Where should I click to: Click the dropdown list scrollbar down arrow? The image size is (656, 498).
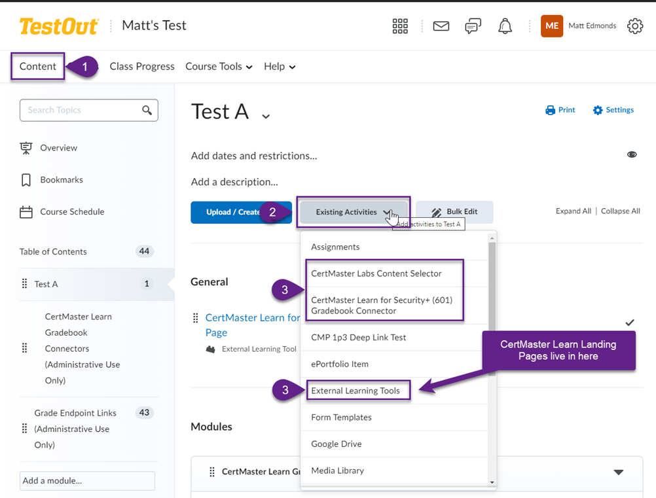(x=492, y=482)
